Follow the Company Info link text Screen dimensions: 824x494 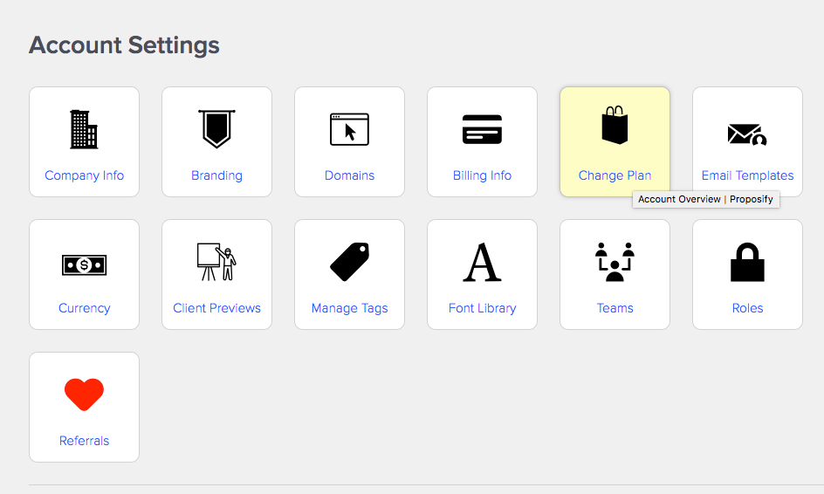(x=84, y=175)
